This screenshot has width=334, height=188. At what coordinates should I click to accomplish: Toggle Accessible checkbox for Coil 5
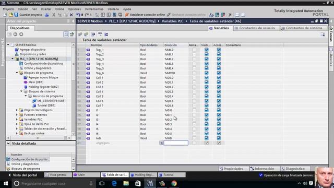[x=219, y=96]
